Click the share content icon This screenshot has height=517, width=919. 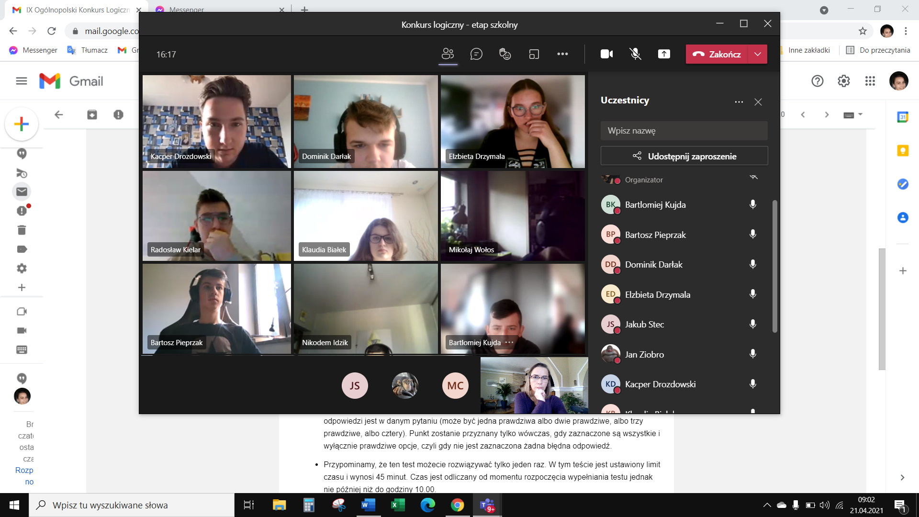point(664,54)
